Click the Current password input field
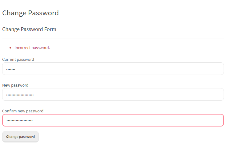 coord(113,69)
